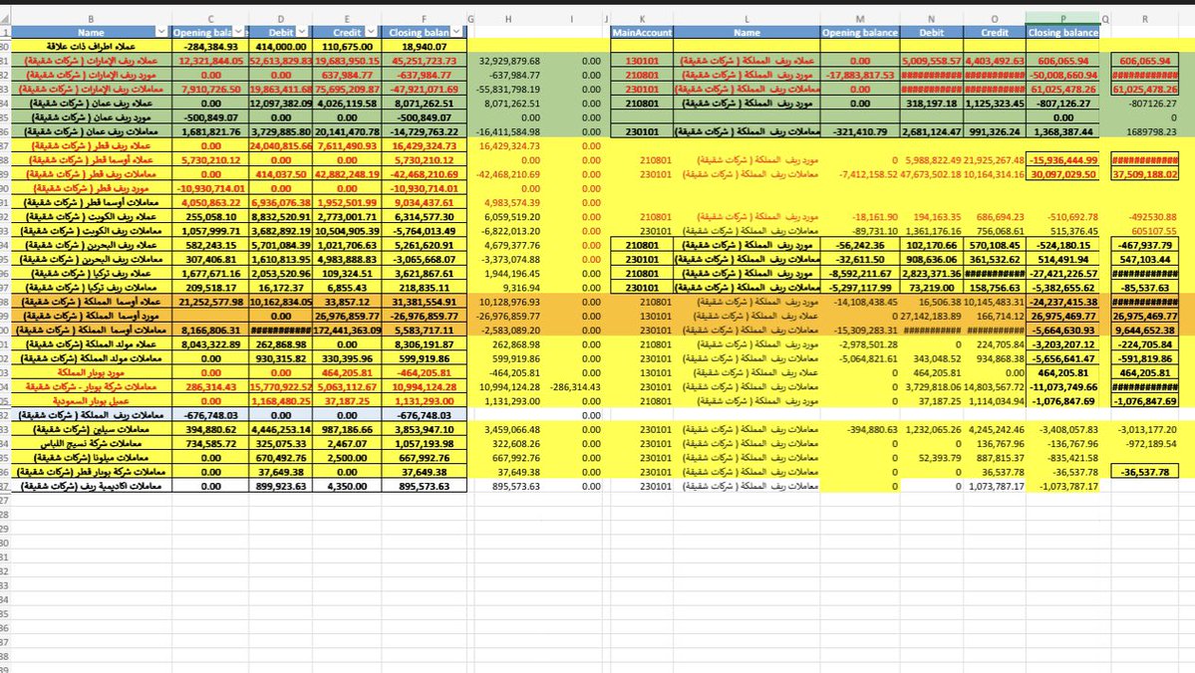Click the cell with 27,142,183.89
The height and width of the screenshot is (673, 1195).
(x=931, y=316)
